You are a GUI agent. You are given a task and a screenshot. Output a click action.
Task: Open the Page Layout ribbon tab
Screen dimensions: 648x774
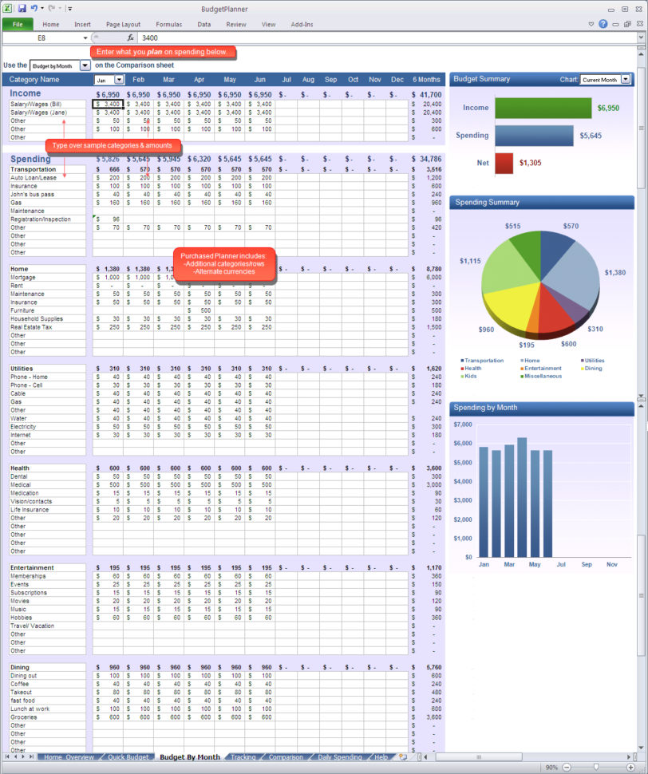click(124, 24)
